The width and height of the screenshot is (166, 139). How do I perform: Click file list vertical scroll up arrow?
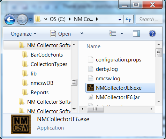[159, 44]
